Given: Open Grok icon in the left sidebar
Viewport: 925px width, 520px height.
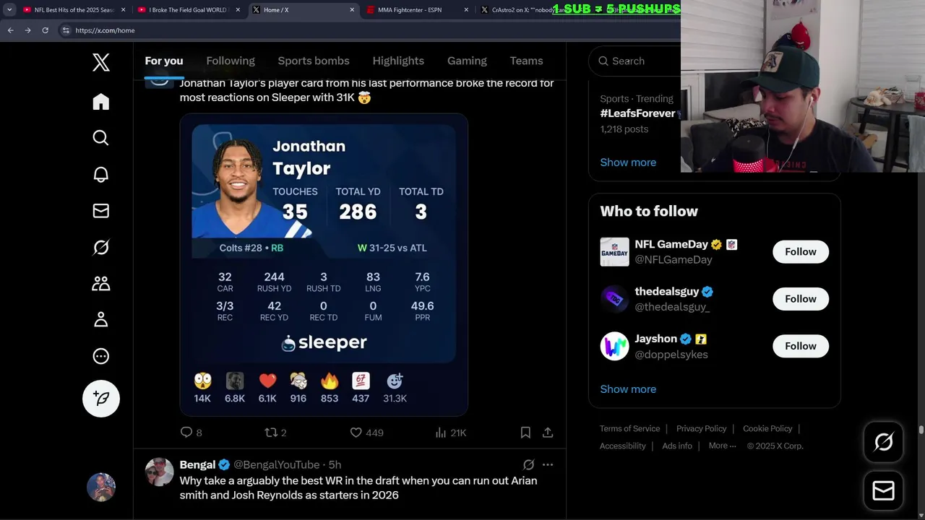Looking at the screenshot, I should pyautogui.click(x=101, y=247).
